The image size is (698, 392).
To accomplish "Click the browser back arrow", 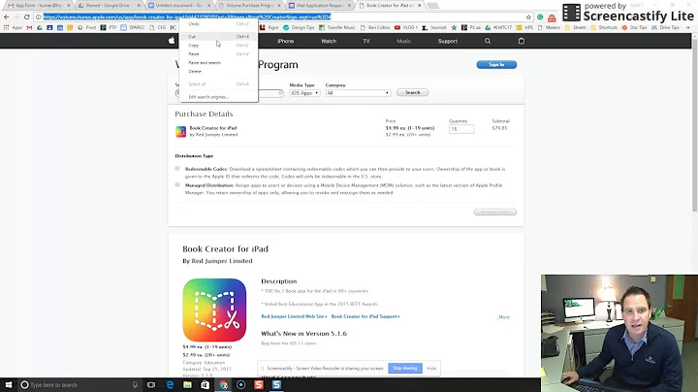I will tap(6, 16).
